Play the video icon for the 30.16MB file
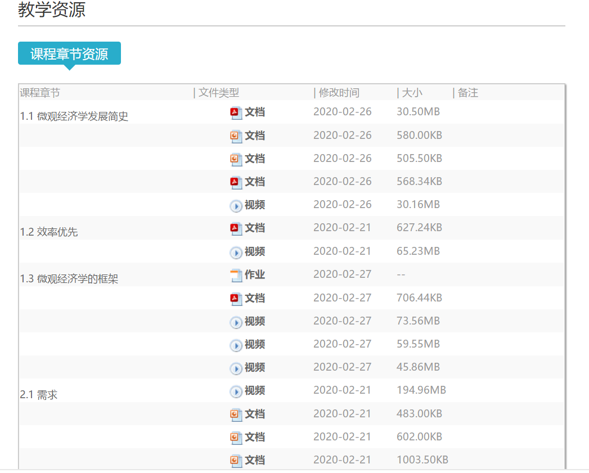Image resolution: width=589 pixels, height=473 pixels. tap(236, 205)
